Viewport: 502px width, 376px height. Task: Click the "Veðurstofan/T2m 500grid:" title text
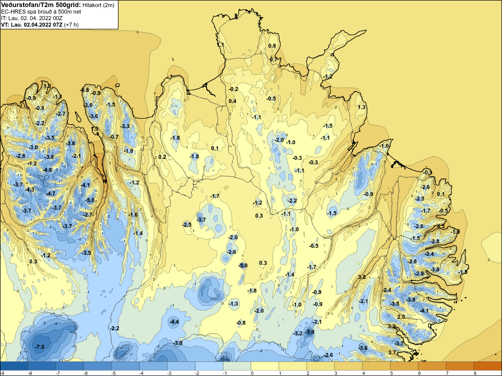pos(41,5)
